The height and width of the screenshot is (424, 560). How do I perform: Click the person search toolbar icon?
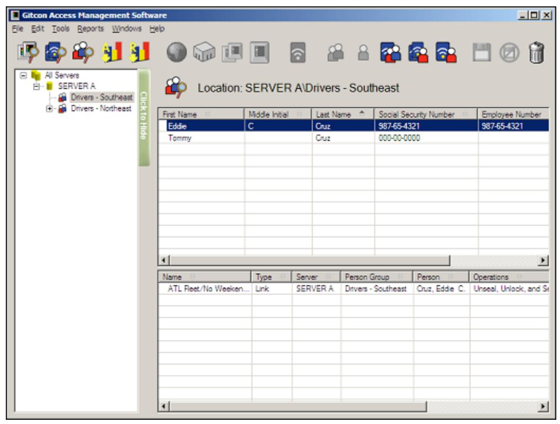click(83, 52)
